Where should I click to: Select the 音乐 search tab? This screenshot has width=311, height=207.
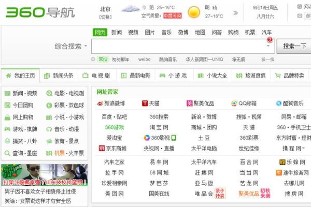pos(166,32)
